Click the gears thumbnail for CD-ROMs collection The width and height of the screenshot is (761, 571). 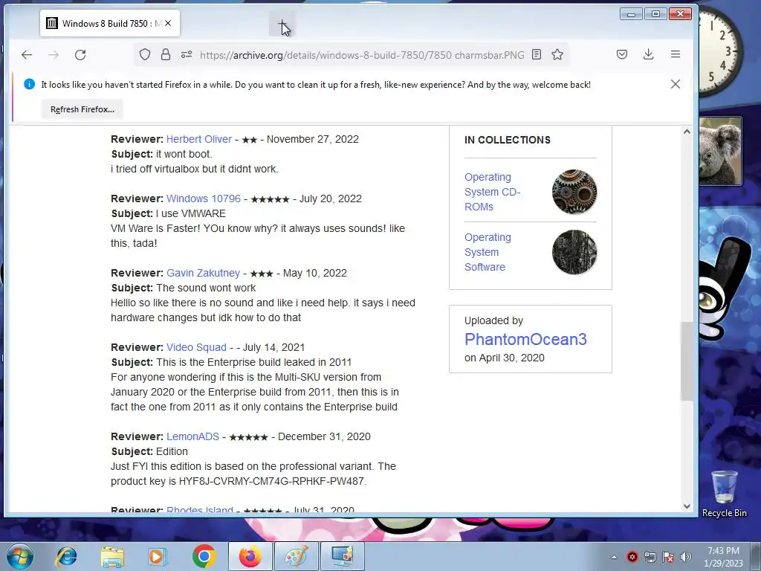(x=574, y=191)
